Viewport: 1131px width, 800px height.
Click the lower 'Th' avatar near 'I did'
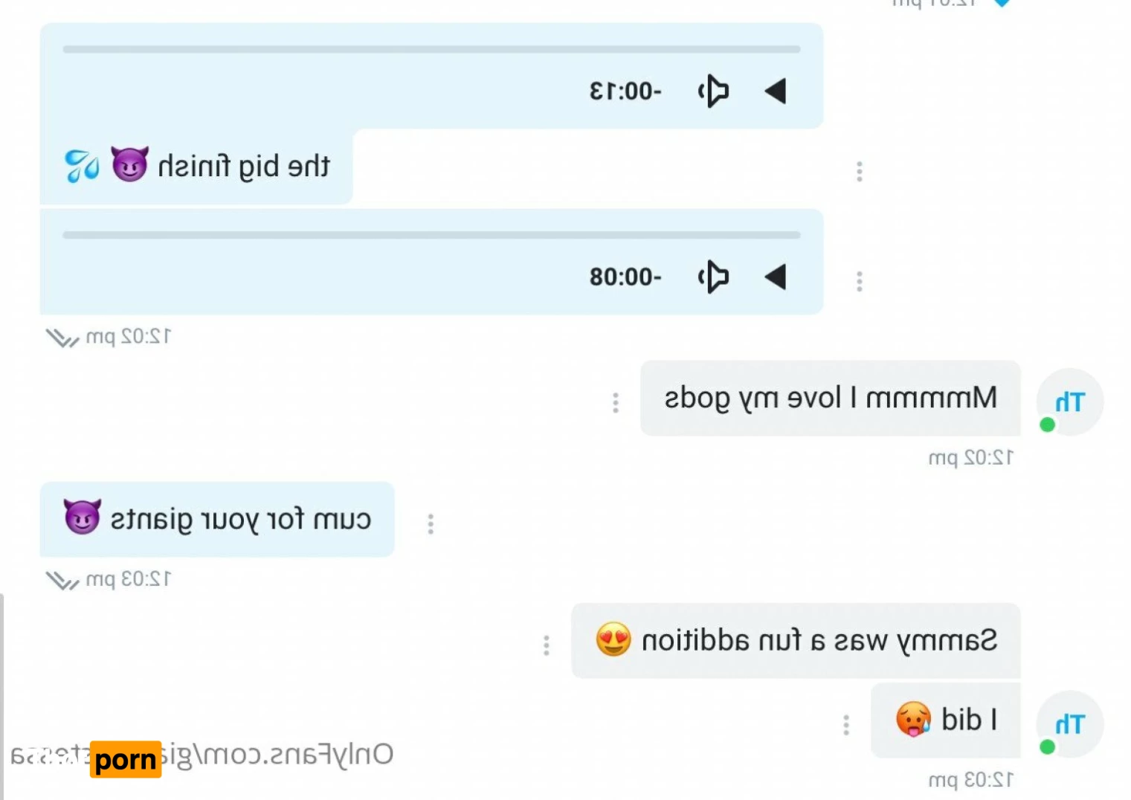pyautogui.click(x=1070, y=724)
